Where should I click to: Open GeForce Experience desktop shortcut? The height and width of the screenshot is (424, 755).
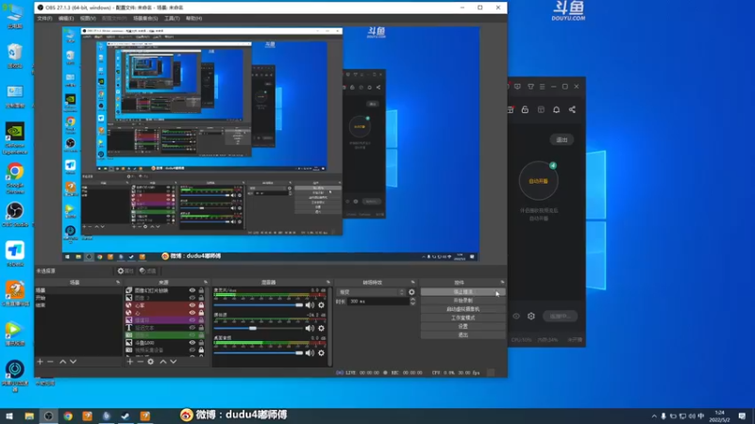[15, 139]
